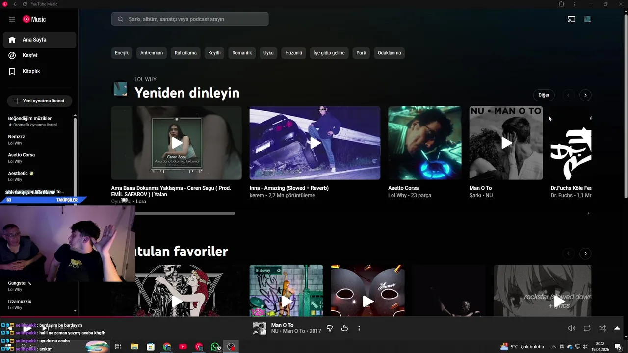The image size is (628, 353).
Task: Open the notification center icon
Action: [618, 347]
